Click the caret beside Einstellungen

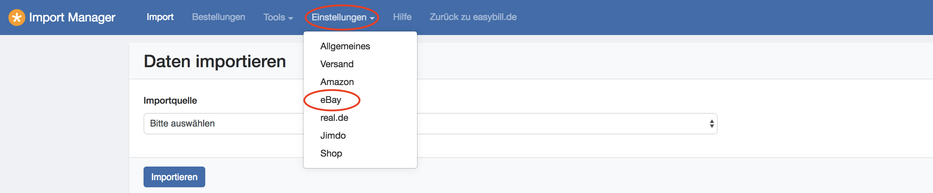372,18
